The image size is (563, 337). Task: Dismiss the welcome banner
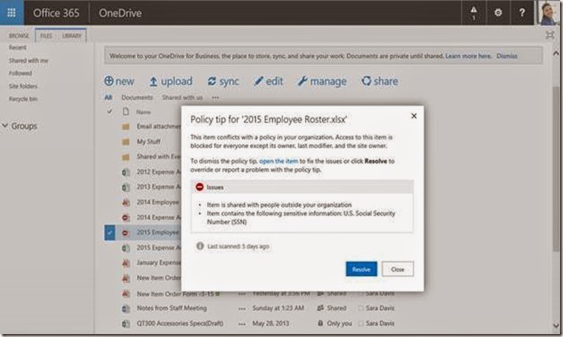506,56
